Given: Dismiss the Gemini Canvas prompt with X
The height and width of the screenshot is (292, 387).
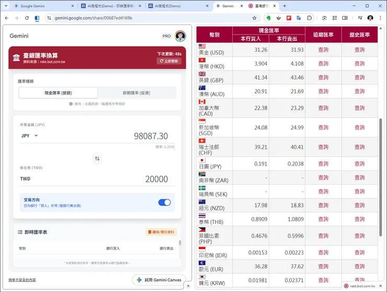Looking at the screenshot, I should (188, 286).
